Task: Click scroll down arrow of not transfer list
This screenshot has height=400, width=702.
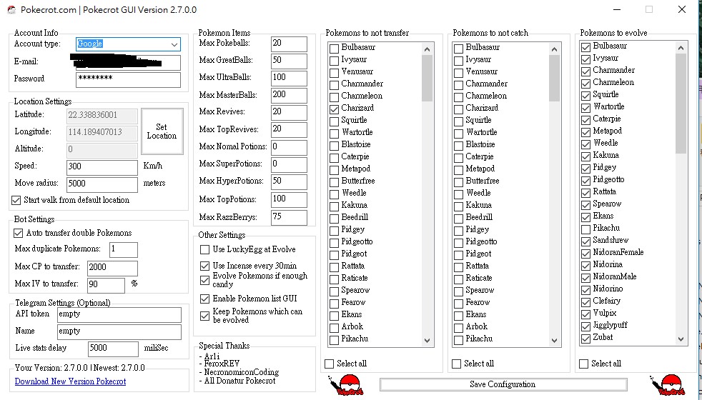Action: pos(427,341)
